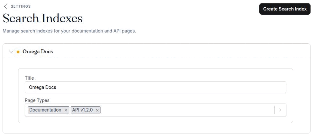The image size is (315, 137).
Task: Open the Page Types dropdown arrow
Action: pos(280,110)
